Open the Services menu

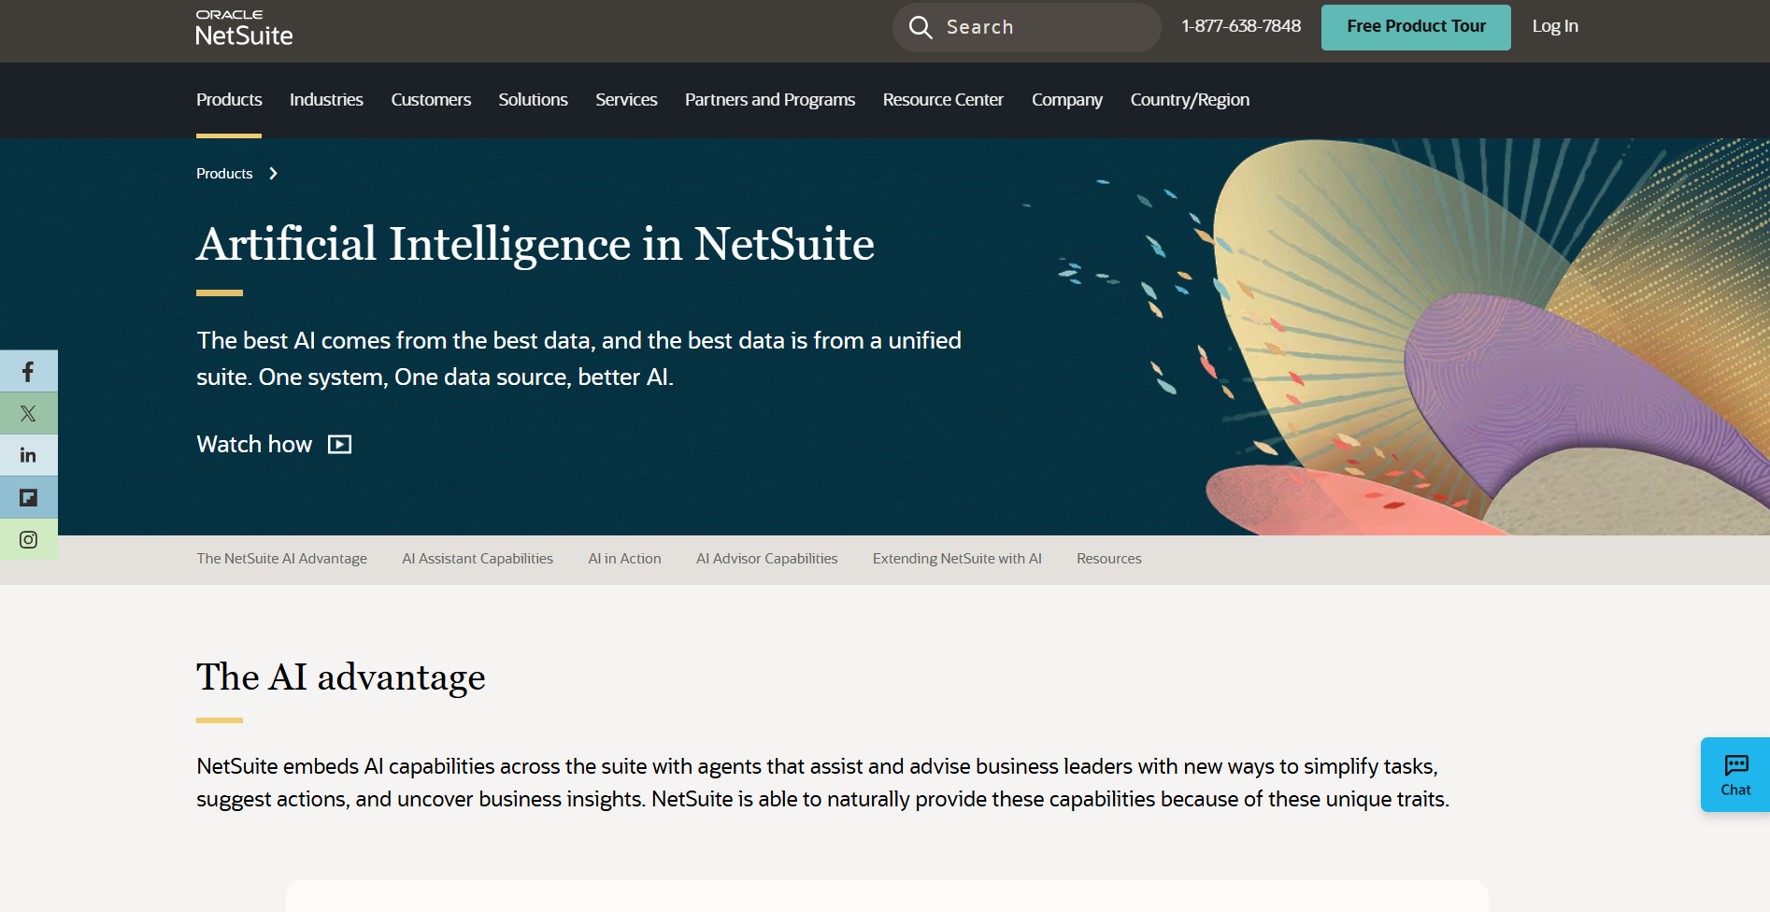tap(626, 100)
